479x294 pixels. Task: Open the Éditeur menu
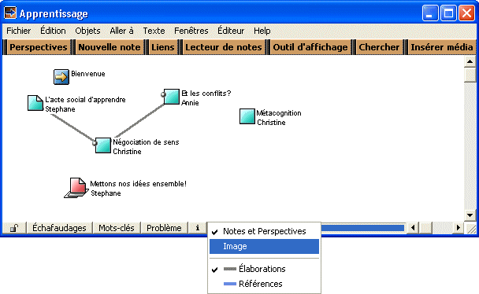(x=231, y=31)
